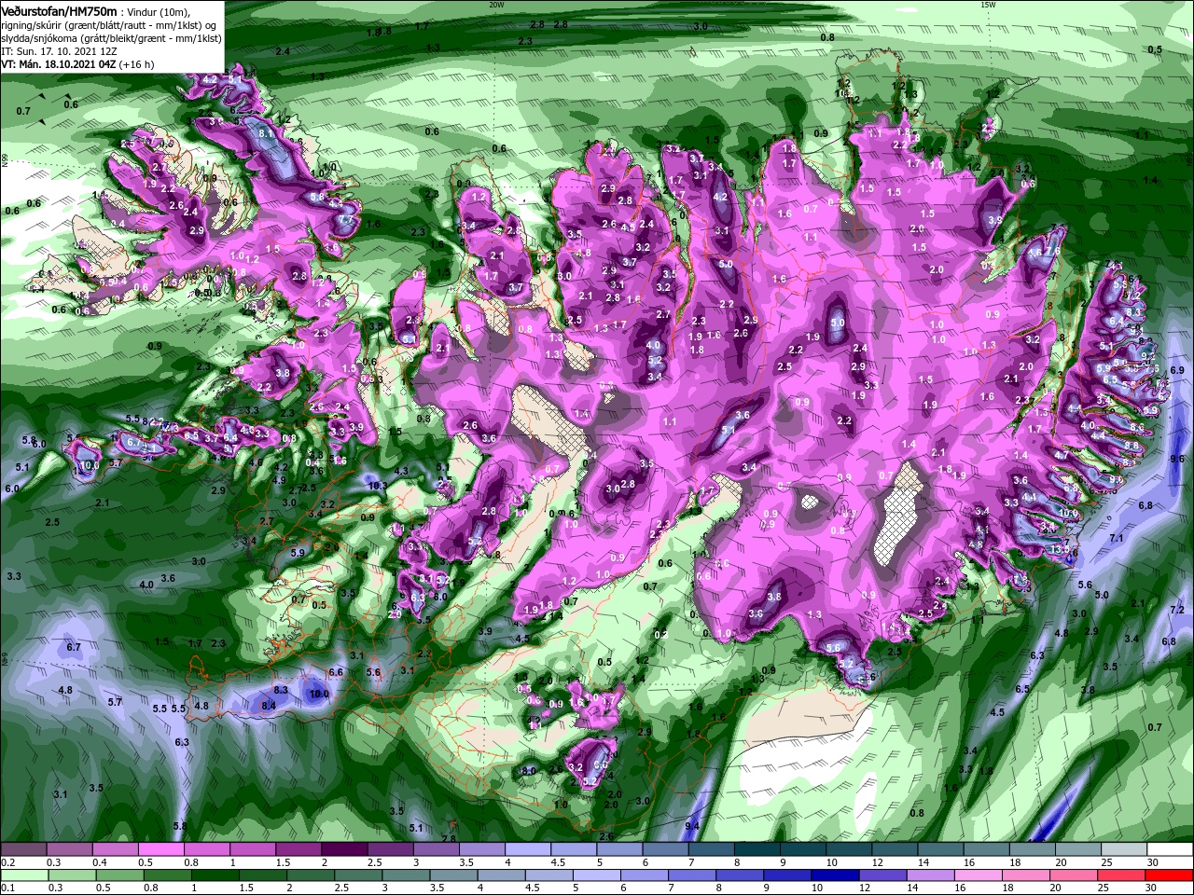Click the '25' label on the snow legend row
The height and width of the screenshot is (895, 1194).
pos(1108,862)
